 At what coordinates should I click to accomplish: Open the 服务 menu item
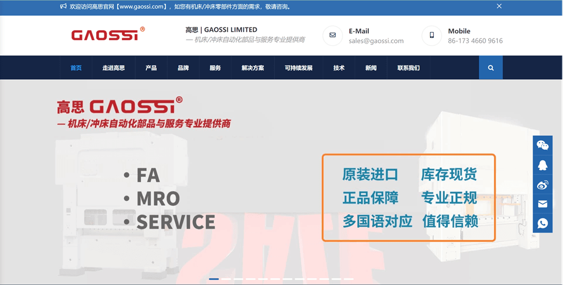[x=215, y=68]
